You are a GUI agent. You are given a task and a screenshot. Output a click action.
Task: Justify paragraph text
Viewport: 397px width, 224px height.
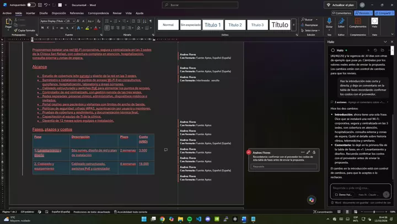pos(124,28)
